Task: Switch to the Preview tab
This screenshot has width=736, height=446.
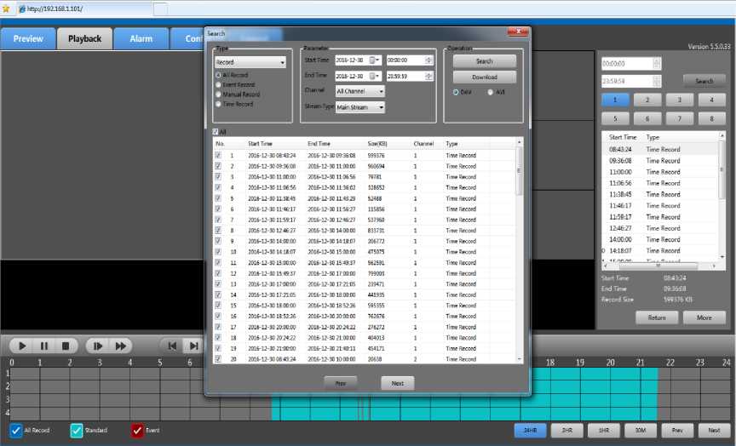Action: [28, 39]
